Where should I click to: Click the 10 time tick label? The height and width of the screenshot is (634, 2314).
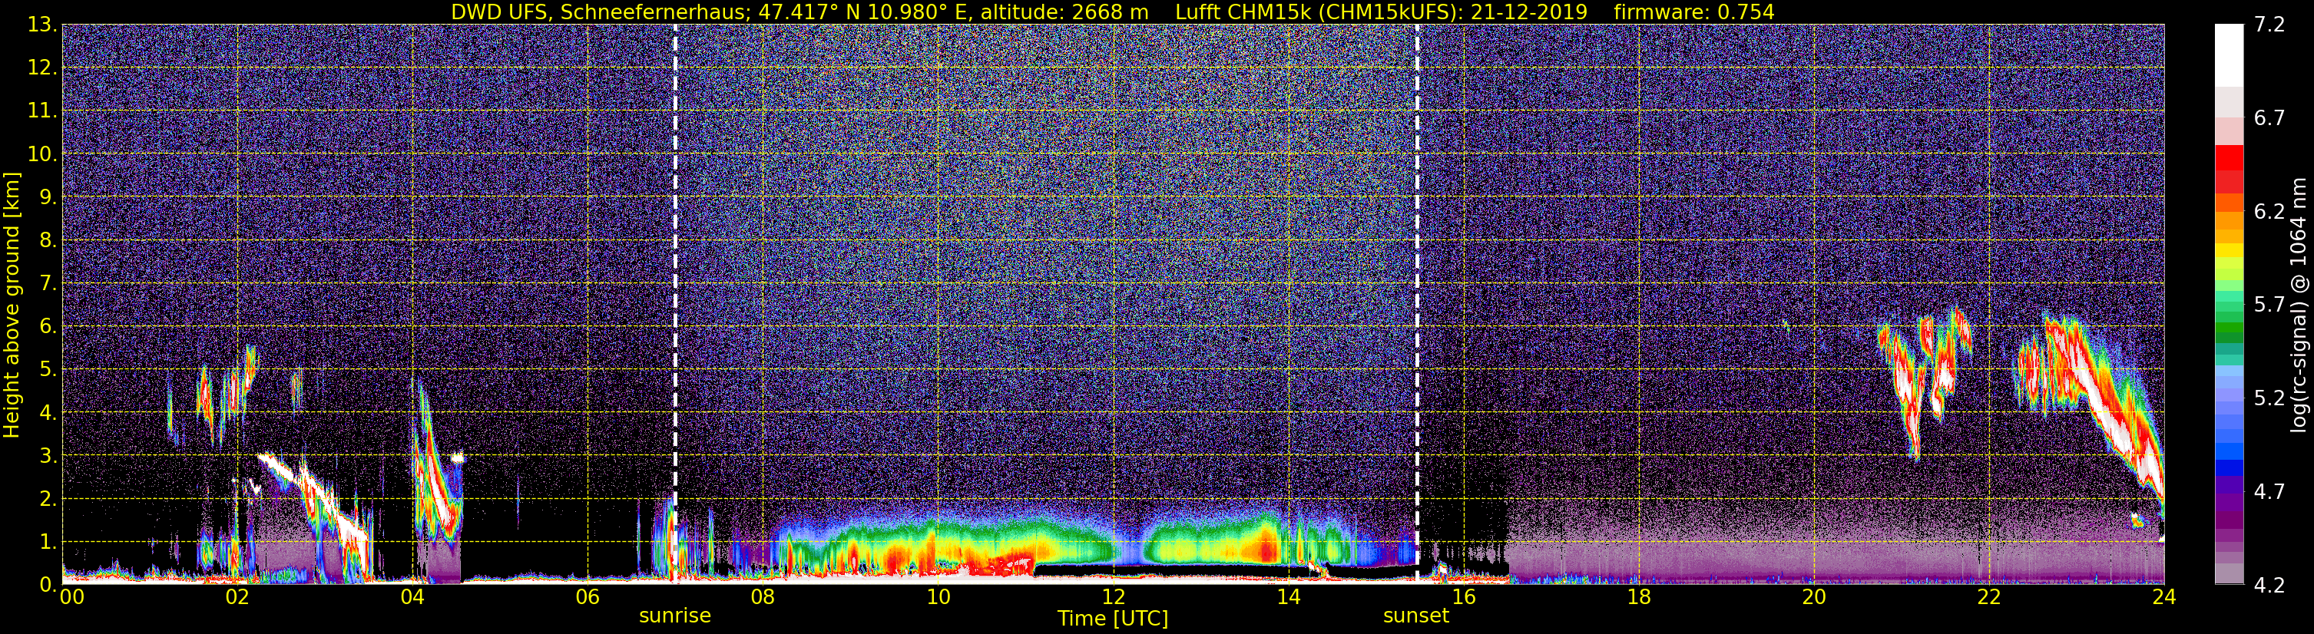(938, 597)
